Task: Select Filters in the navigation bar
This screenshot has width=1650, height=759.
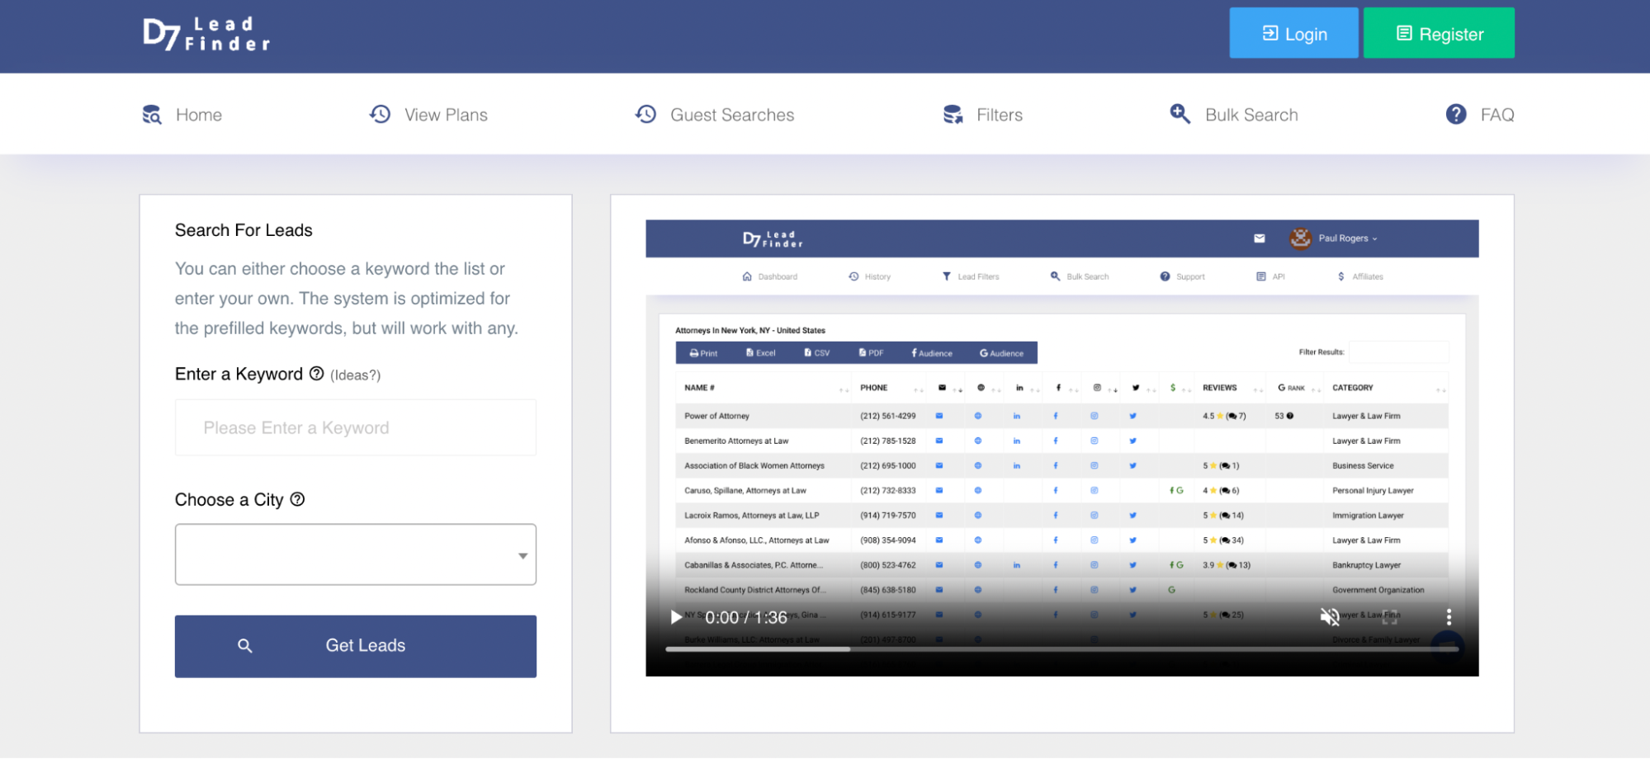Action: click(x=983, y=115)
